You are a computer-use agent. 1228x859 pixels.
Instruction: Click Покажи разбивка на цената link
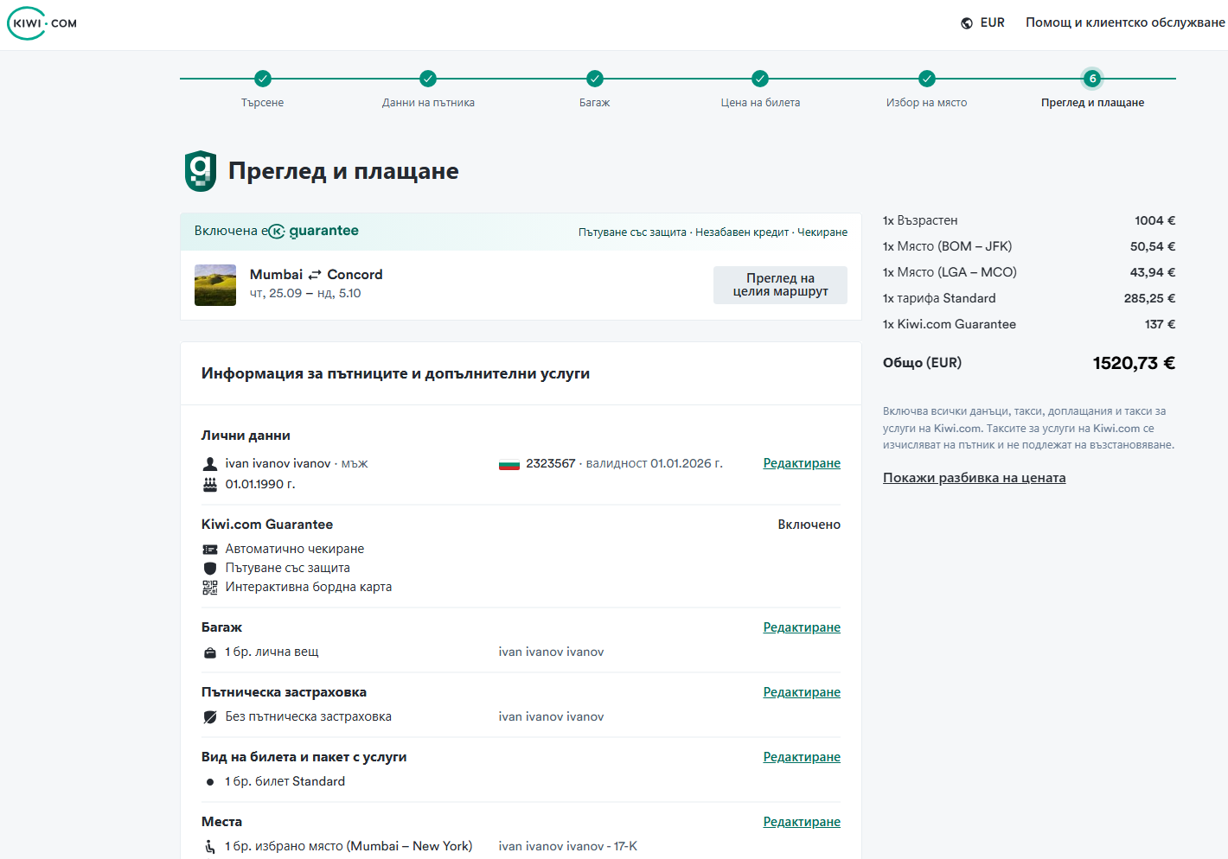pyautogui.click(x=975, y=479)
